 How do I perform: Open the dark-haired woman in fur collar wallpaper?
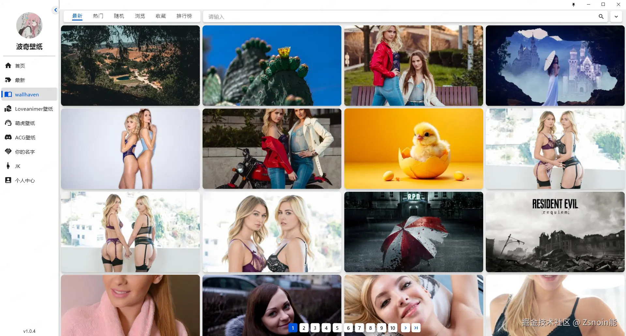tap(272, 305)
